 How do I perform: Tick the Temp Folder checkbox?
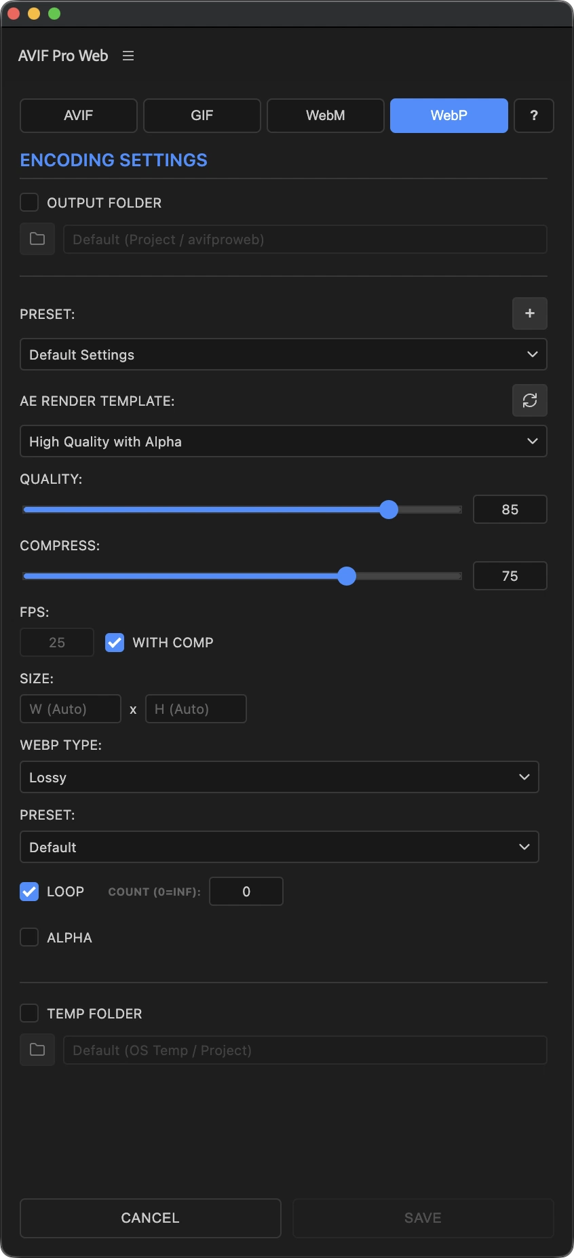(x=29, y=1013)
